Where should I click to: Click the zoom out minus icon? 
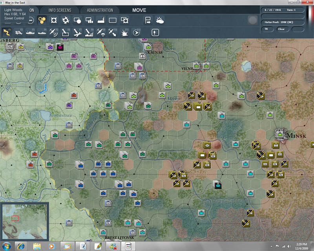(31, 20)
